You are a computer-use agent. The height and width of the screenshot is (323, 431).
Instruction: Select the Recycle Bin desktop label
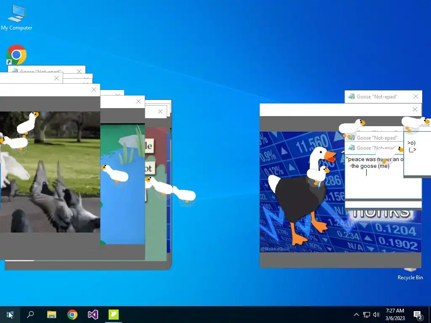click(x=410, y=278)
